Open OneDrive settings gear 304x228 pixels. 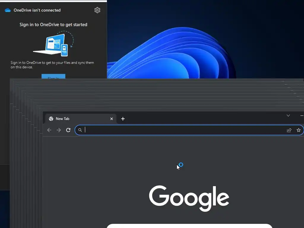pyautogui.click(x=97, y=10)
